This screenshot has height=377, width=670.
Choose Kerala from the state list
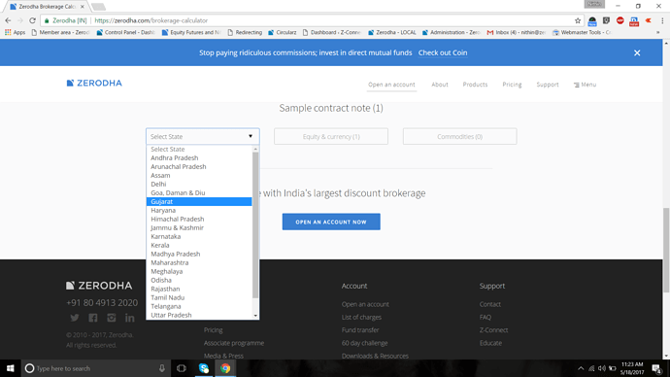pos(199,246)
